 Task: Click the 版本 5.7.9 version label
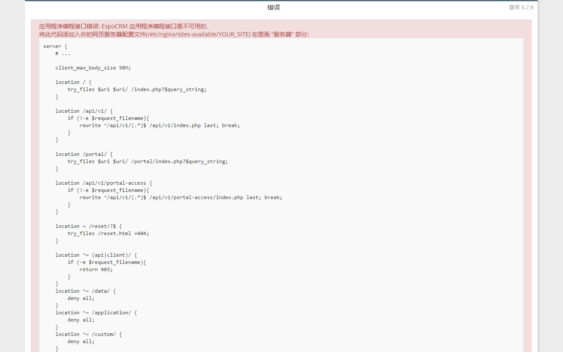pyautogui.click(x=521, y=7)
